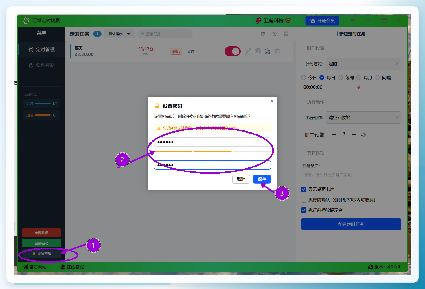Image resolution: width=425 pixels, height=289 pixels.
Task: Select the 每日 radio option
Action: pos(322,78)
